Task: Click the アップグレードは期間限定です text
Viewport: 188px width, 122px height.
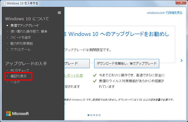Action: coord(88,50)
